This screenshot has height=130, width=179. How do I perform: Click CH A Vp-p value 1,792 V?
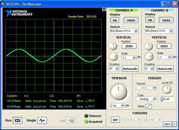90,101
